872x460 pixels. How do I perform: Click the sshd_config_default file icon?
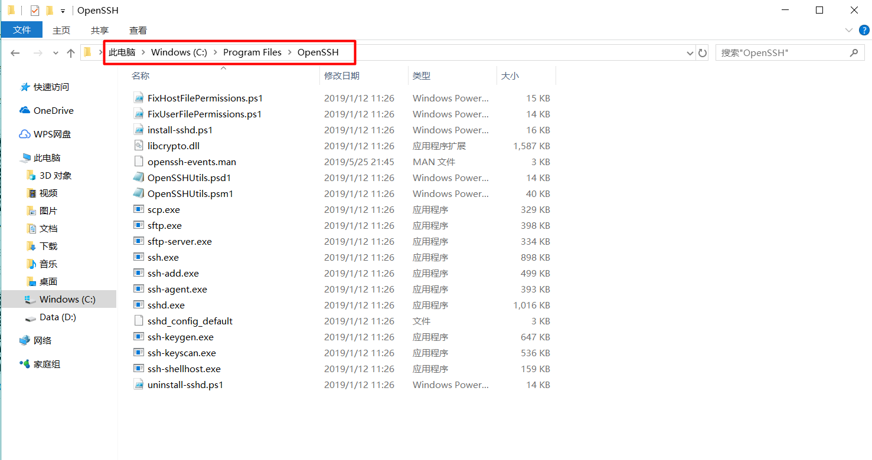point(139,321)
